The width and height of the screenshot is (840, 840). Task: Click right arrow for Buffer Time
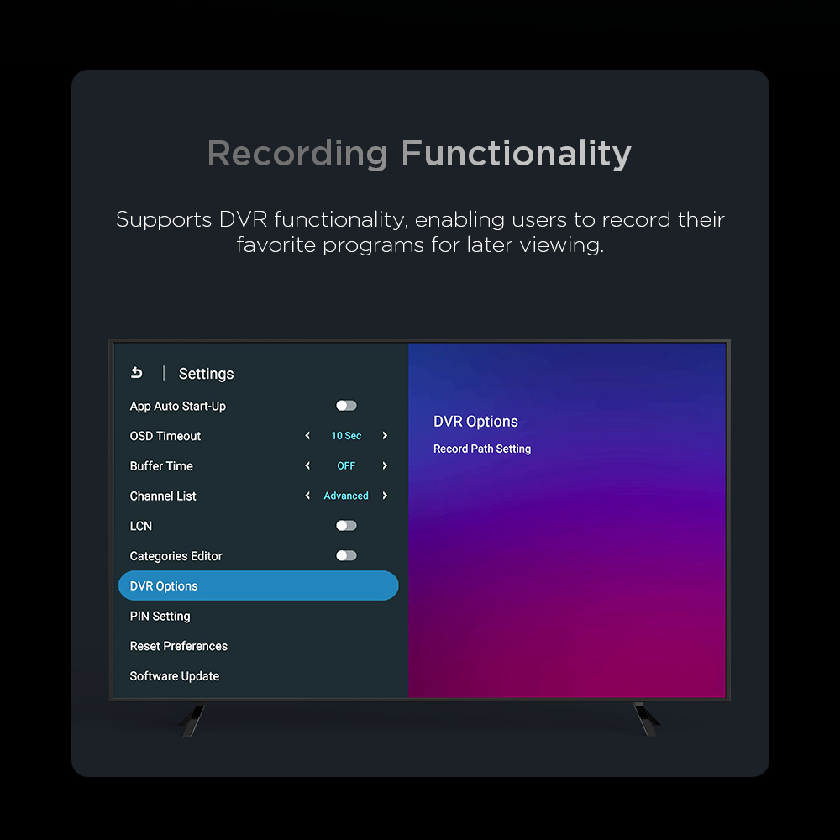tap(385, 465)
